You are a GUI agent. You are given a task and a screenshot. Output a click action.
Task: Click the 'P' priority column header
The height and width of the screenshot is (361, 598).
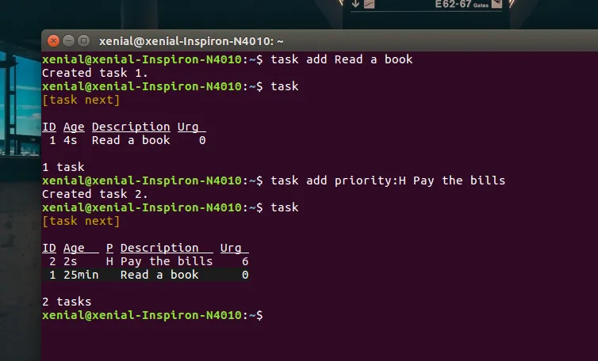point(109,248)
